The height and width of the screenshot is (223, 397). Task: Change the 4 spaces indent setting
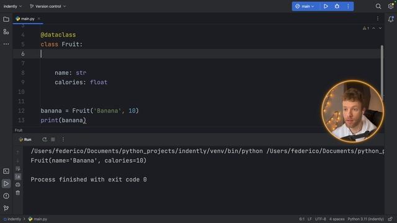[x=337, y=219]
